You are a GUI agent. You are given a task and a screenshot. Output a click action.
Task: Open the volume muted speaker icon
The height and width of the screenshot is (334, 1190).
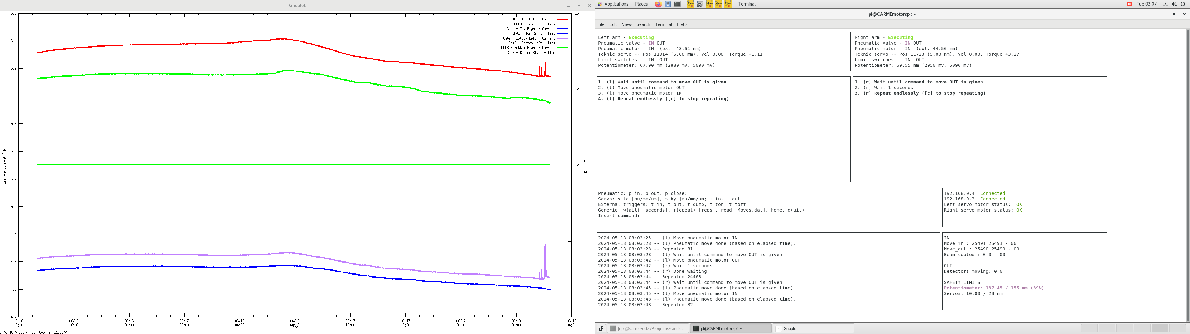(1174, 4)
